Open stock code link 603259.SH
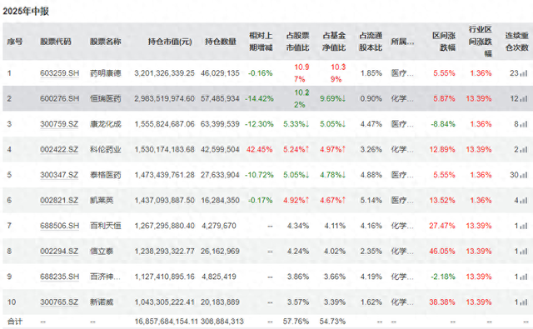Viewport: 533px width, 329px height. [59, 73]
